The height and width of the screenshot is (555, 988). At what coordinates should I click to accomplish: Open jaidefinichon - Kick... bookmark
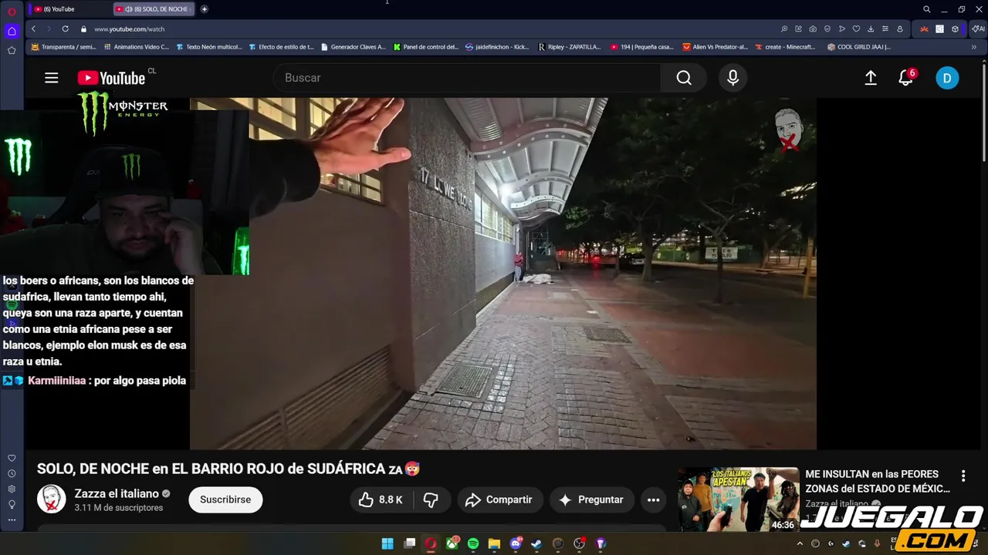498,47
